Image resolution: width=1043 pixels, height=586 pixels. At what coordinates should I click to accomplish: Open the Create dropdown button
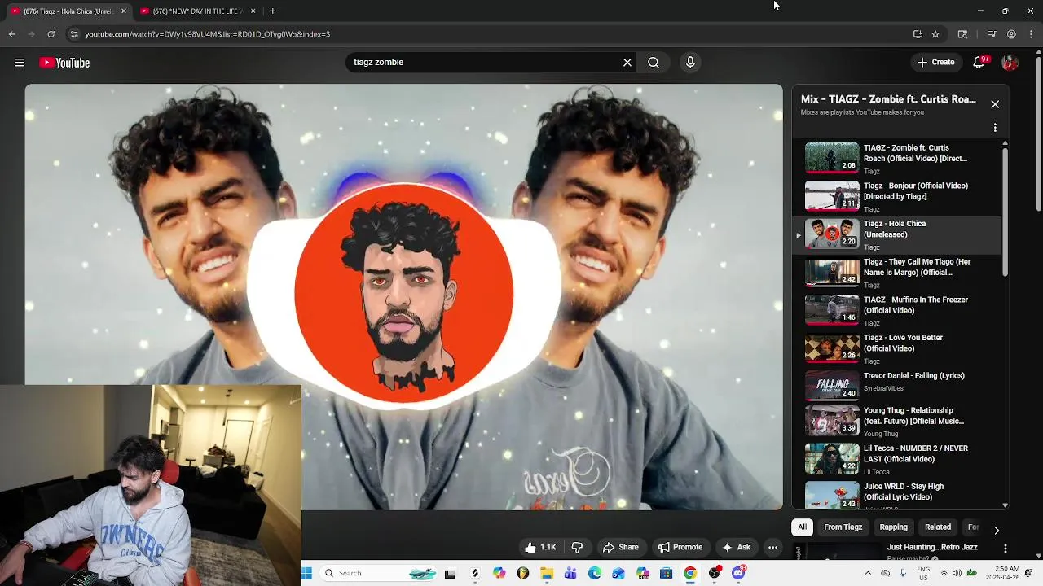[935, 62]
